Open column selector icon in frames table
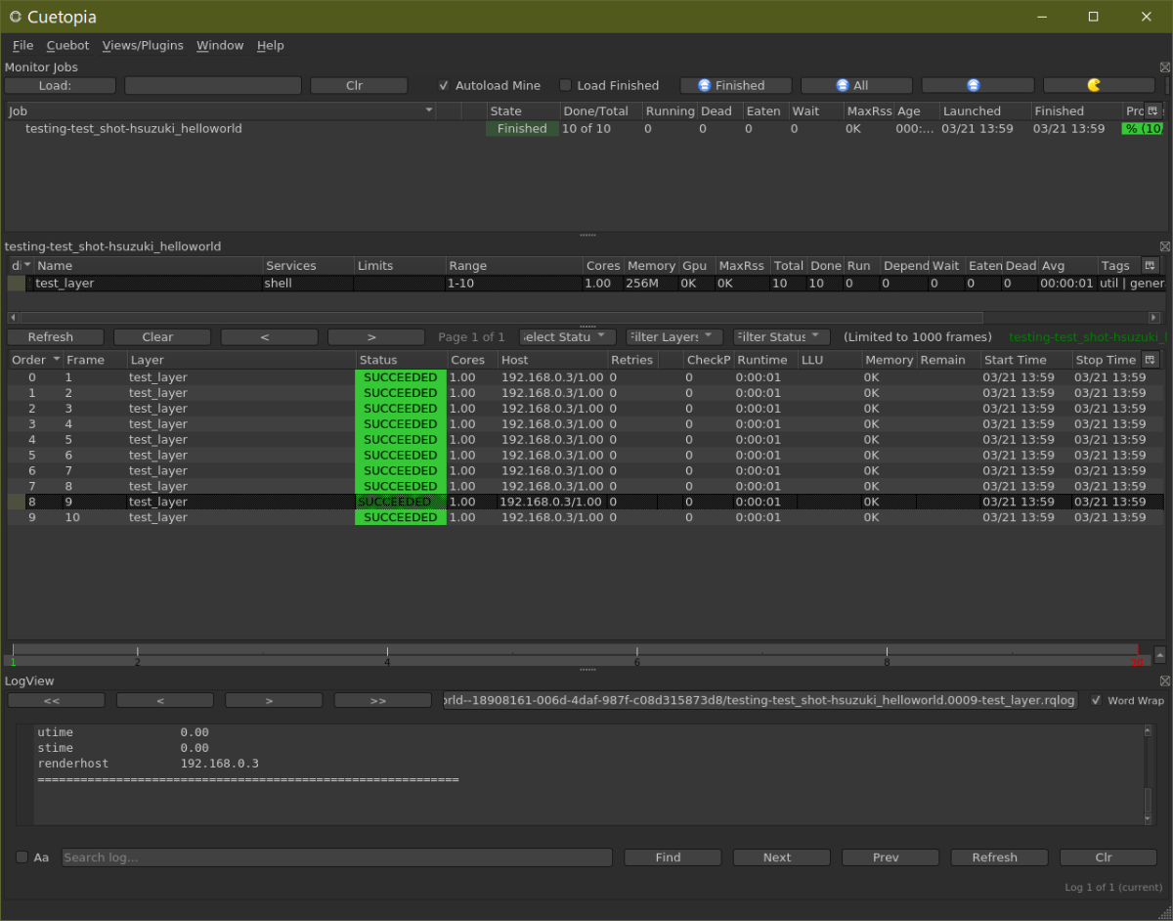1173x921 pixels. 1150,359
